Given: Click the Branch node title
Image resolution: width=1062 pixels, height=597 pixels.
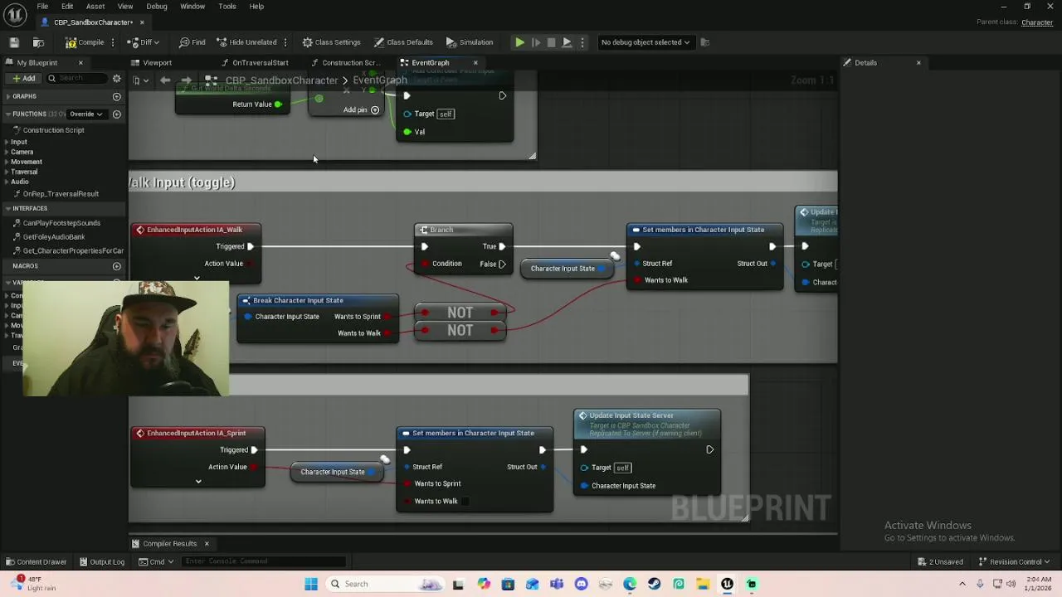Looking at the screenshot, I should [x=441, y=230].
